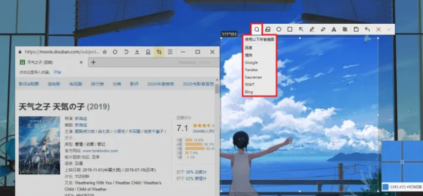Image resolution: width=423 pixels, height=196 pixels.
Task: Choose Saucenao from the search list
Action: (x=253, y=77)
